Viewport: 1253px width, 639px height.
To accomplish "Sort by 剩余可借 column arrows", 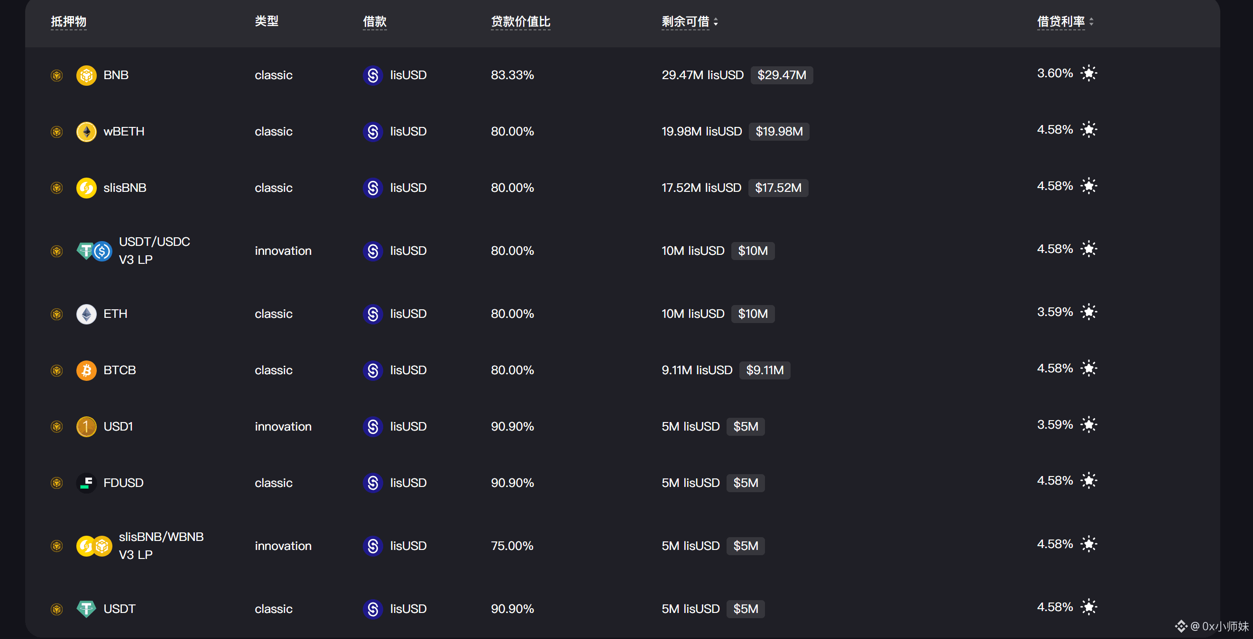I will tap(716, 22).
